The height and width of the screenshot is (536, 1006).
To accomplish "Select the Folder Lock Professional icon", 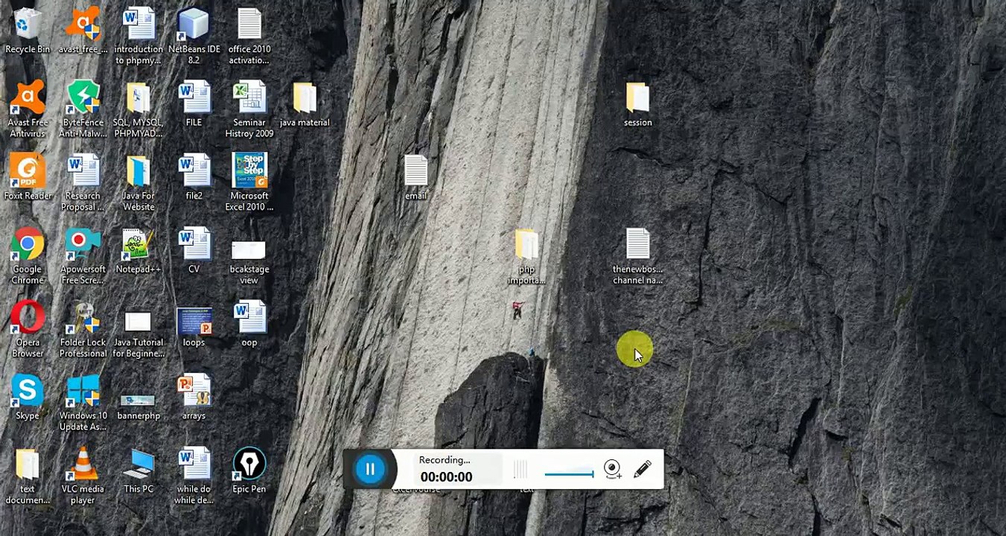I will pos(83,324).
